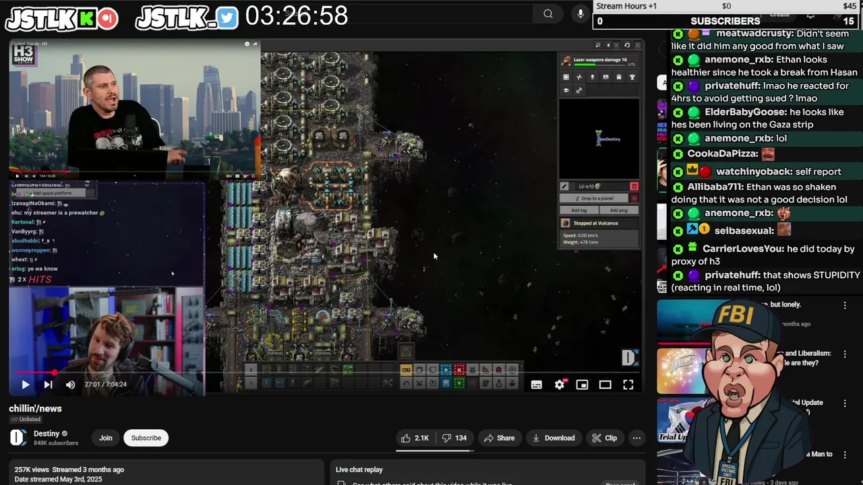Screen dimensions: 863x485
Task: Open the open-book Factoriopedia icon
Action: 605,77
